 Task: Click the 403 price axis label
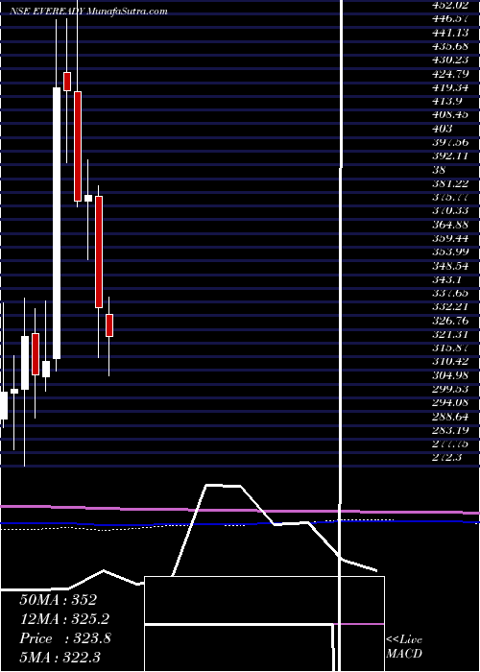point(444,129)
